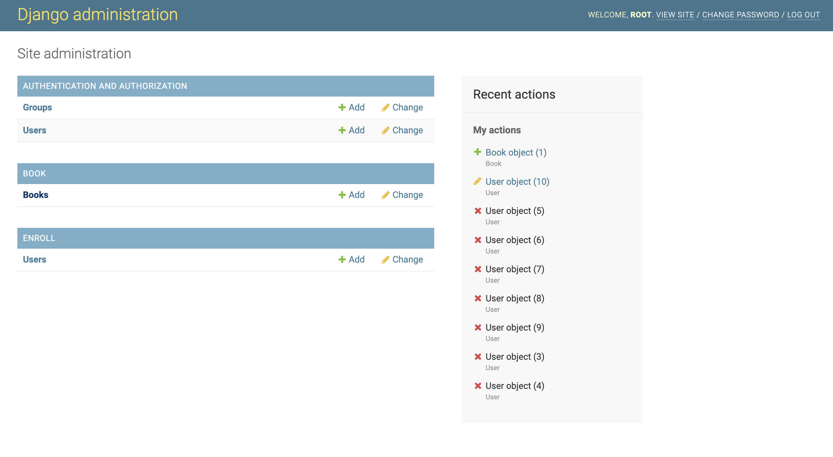Click Change for authentication Users

[x=407, y=131]
